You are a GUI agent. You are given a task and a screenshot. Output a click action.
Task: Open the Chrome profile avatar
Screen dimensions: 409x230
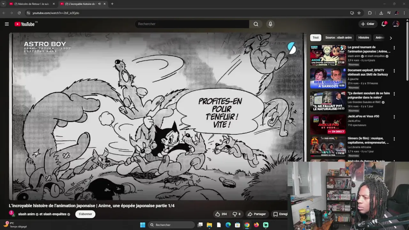[x=397, y=13]
